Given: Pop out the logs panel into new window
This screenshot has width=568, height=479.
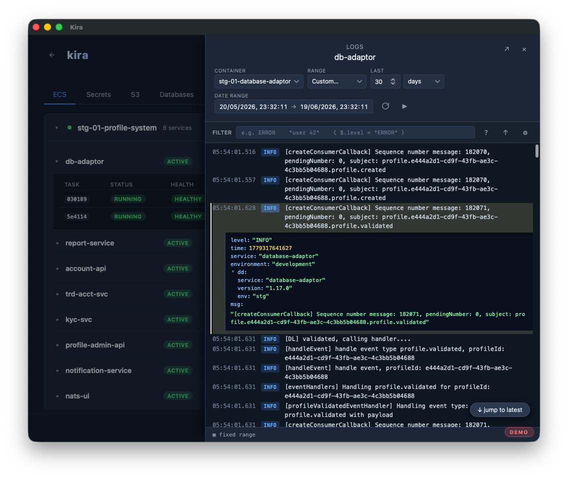Looking at the screenshot, I should [x=506, y=49].
